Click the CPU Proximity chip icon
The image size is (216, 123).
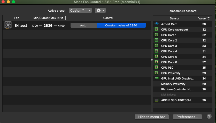(x=157, y=73)
